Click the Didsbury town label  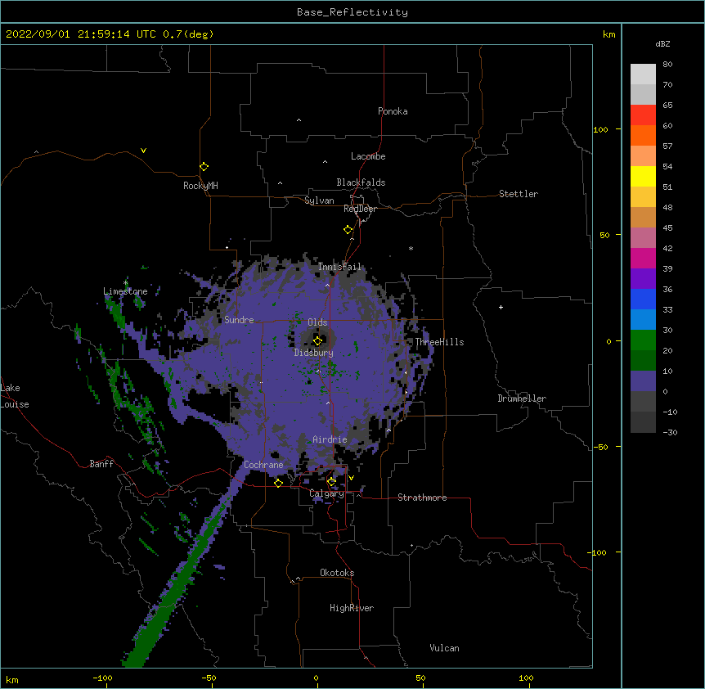(313, 353)
